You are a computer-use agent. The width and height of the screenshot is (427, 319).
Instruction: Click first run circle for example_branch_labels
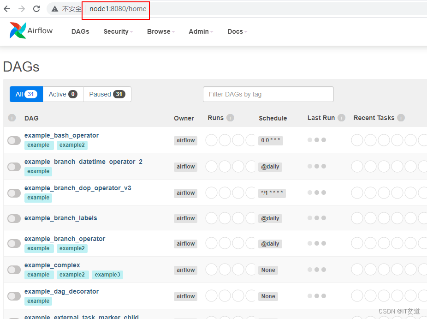[211, 218]
